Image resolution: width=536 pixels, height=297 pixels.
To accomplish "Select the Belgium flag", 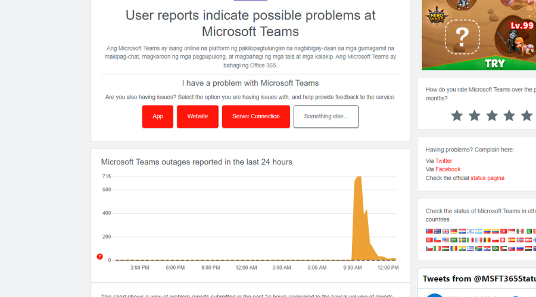I will [487, 240].
